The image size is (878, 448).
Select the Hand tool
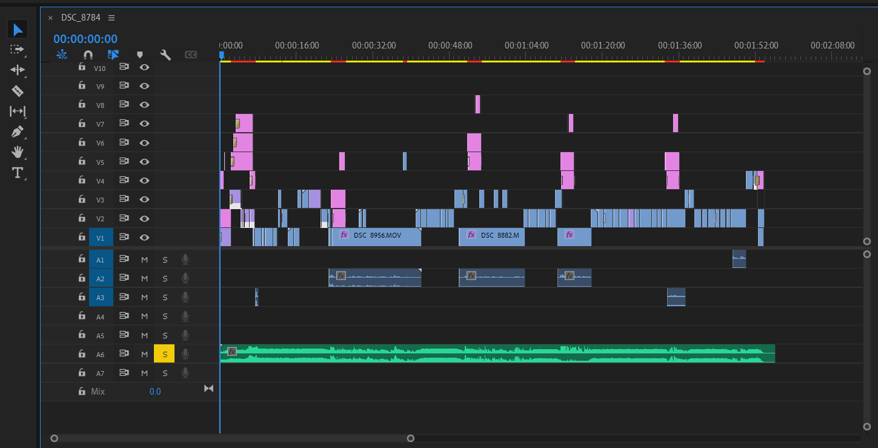pyautogui.click(x=18, y=152)
